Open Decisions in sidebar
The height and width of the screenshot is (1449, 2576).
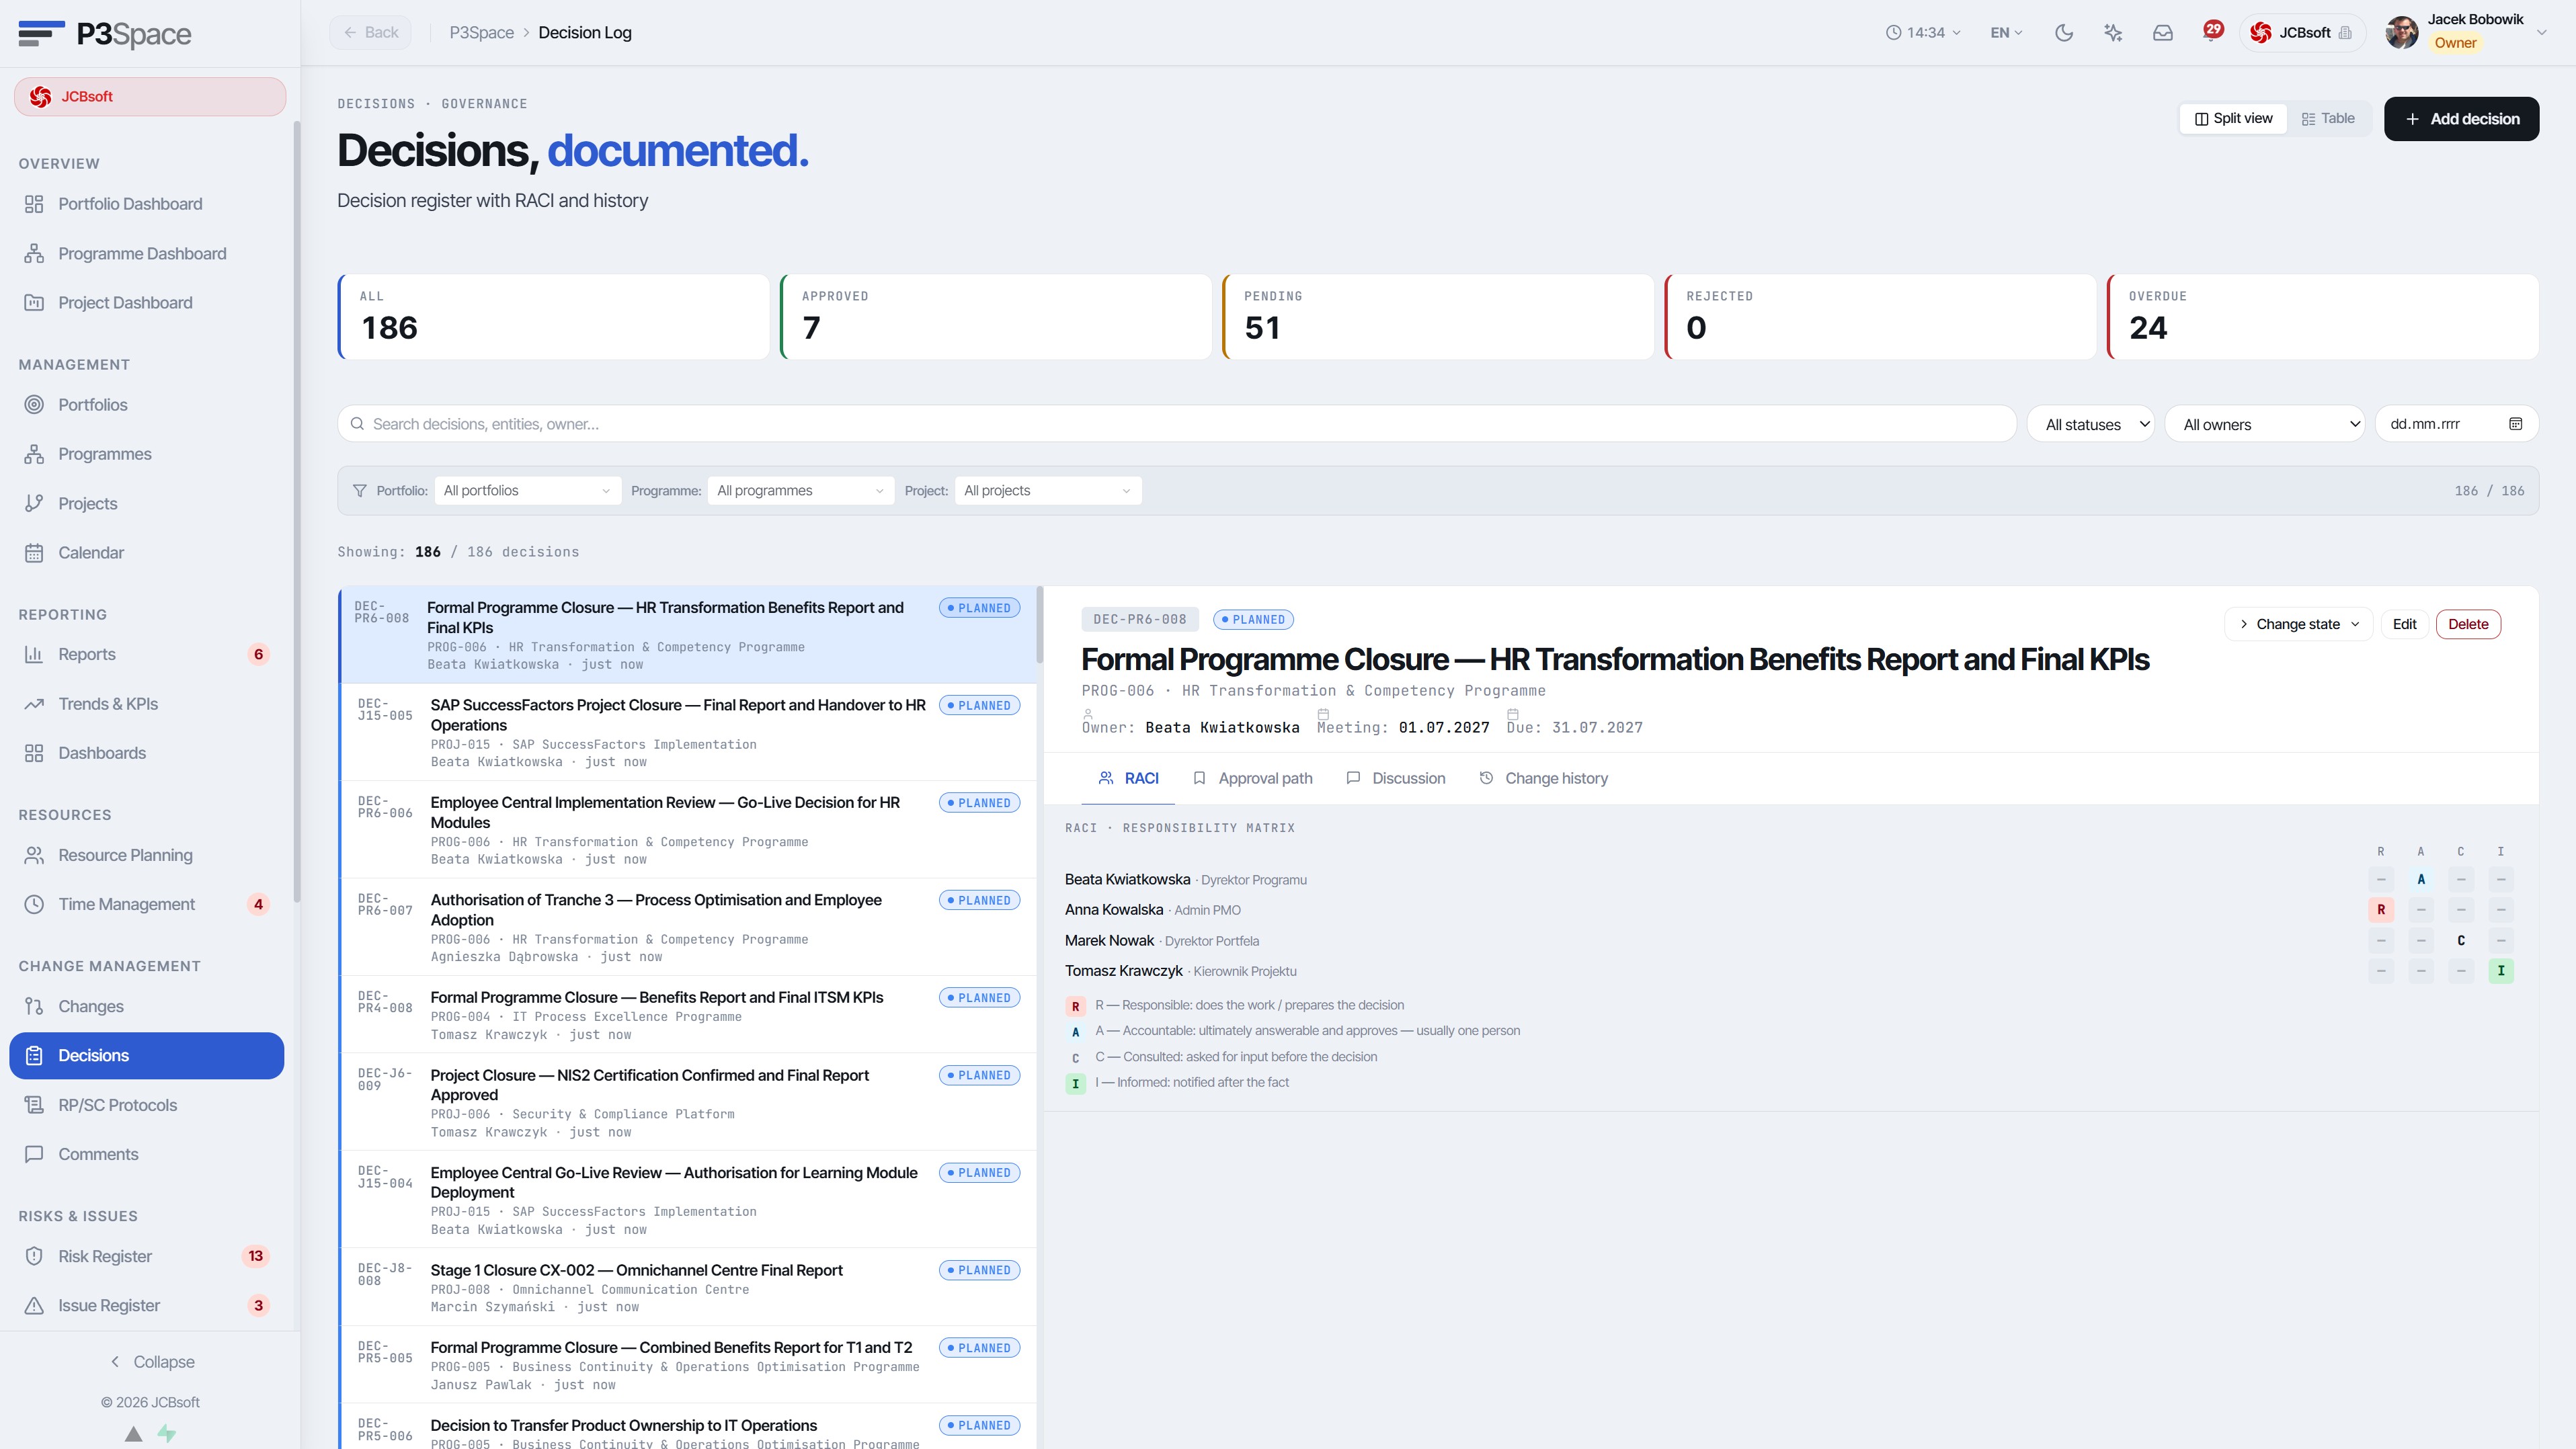147,1055
